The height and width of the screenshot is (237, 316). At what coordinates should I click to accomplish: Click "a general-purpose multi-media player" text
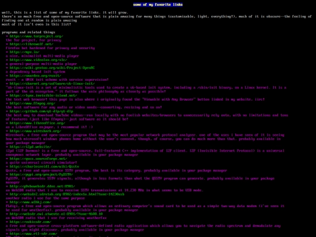[42, 64]
